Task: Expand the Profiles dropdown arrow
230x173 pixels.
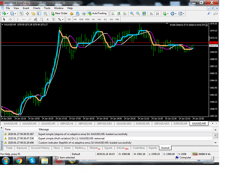Action: (x=15, y=14)
